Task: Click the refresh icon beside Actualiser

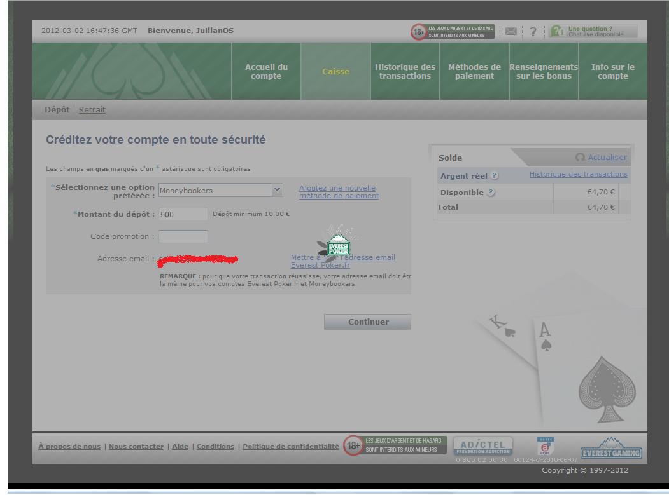Action: pos(580,157)
